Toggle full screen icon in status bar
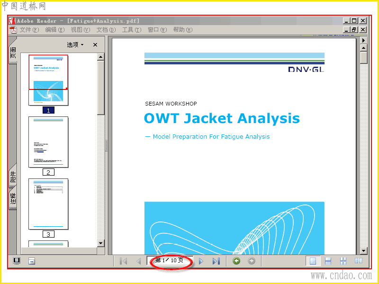The width and height of the screenshot is (379, 284). [x=17, y=261]
